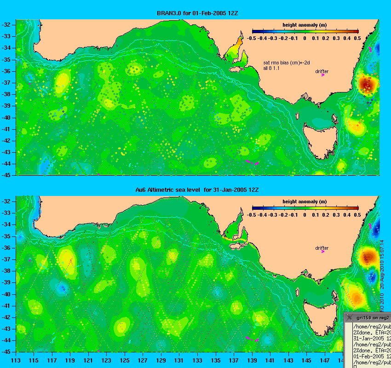Click the 0.3 tick label on the bottom colorbar

click(x=336, y=215)
